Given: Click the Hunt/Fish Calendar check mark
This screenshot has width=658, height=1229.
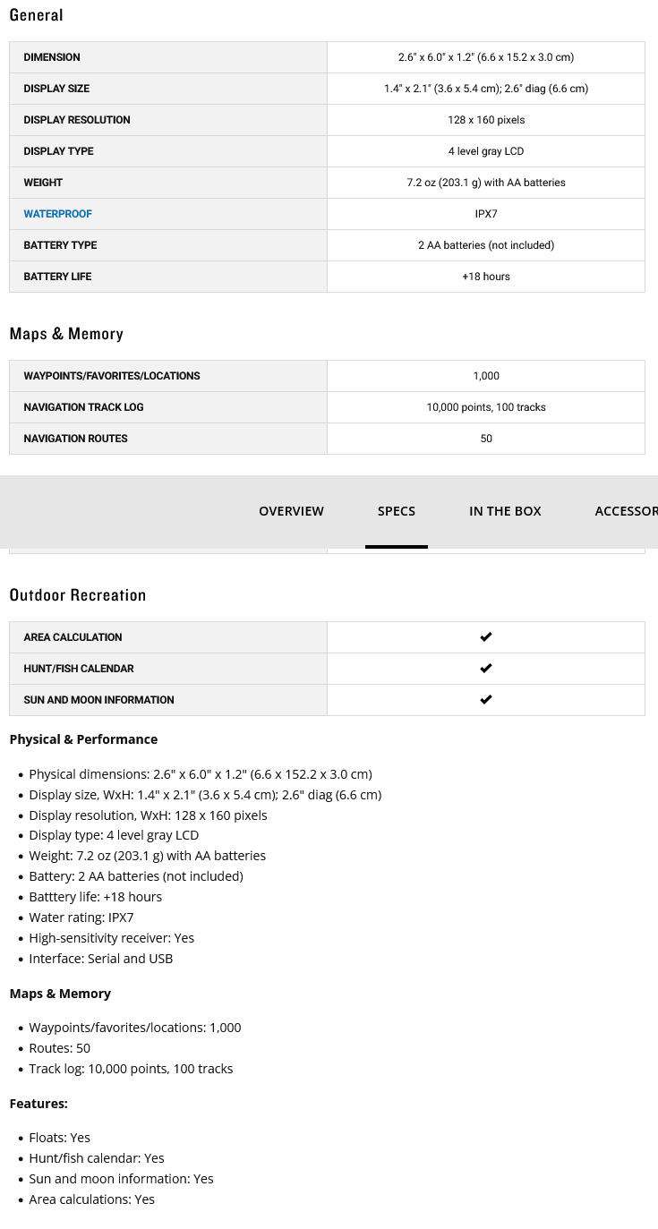Looking at the screenshot, I should click(486, 669).
